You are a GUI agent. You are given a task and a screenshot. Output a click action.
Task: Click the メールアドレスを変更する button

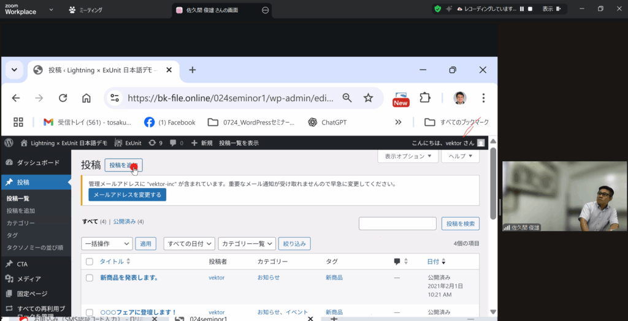[x=127, y=195]
